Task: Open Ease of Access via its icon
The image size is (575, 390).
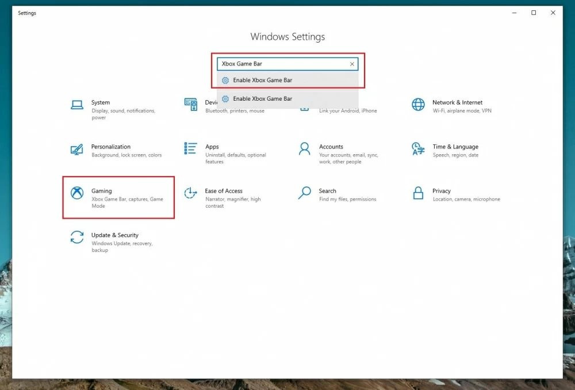Action: [x=190, y=193]
